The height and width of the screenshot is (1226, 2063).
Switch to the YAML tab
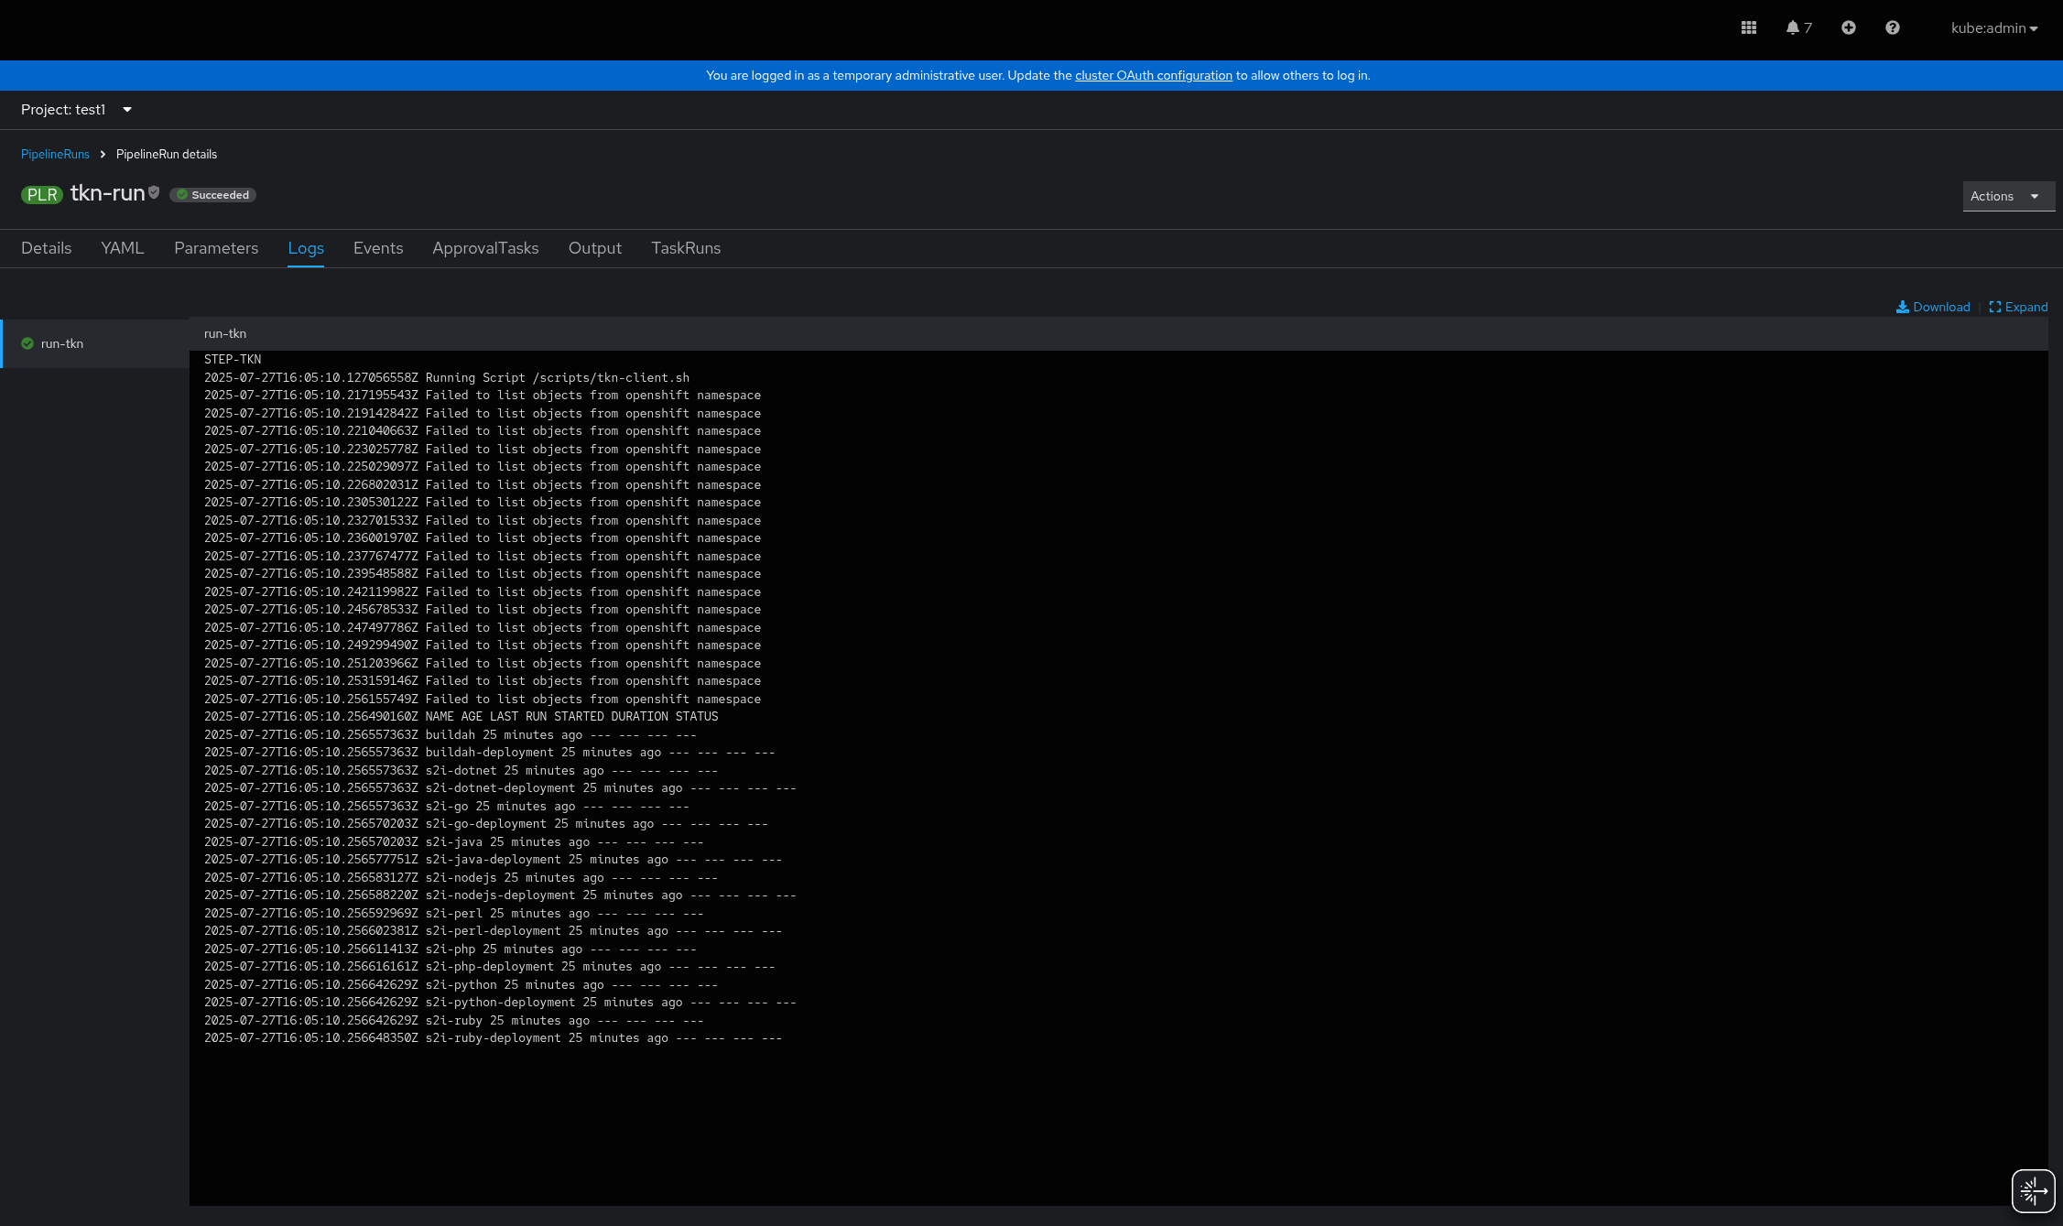tap(123, 248)
